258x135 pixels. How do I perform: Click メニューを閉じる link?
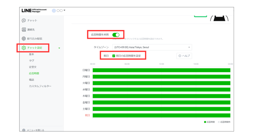click(x=35, y=130)
